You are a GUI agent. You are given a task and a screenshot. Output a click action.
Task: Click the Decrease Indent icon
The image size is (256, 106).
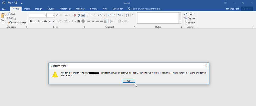[x=110, y=15]
